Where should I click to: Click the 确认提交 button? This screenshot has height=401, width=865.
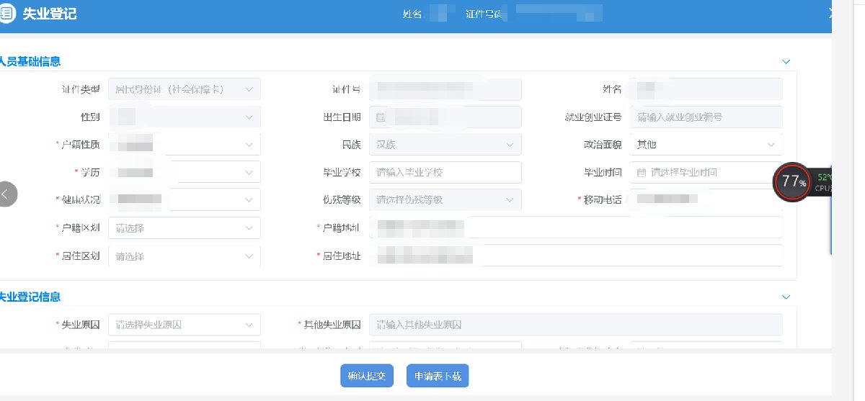(367, 376)
